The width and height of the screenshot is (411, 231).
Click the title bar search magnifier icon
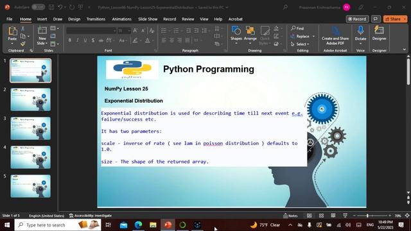[285, 7]
